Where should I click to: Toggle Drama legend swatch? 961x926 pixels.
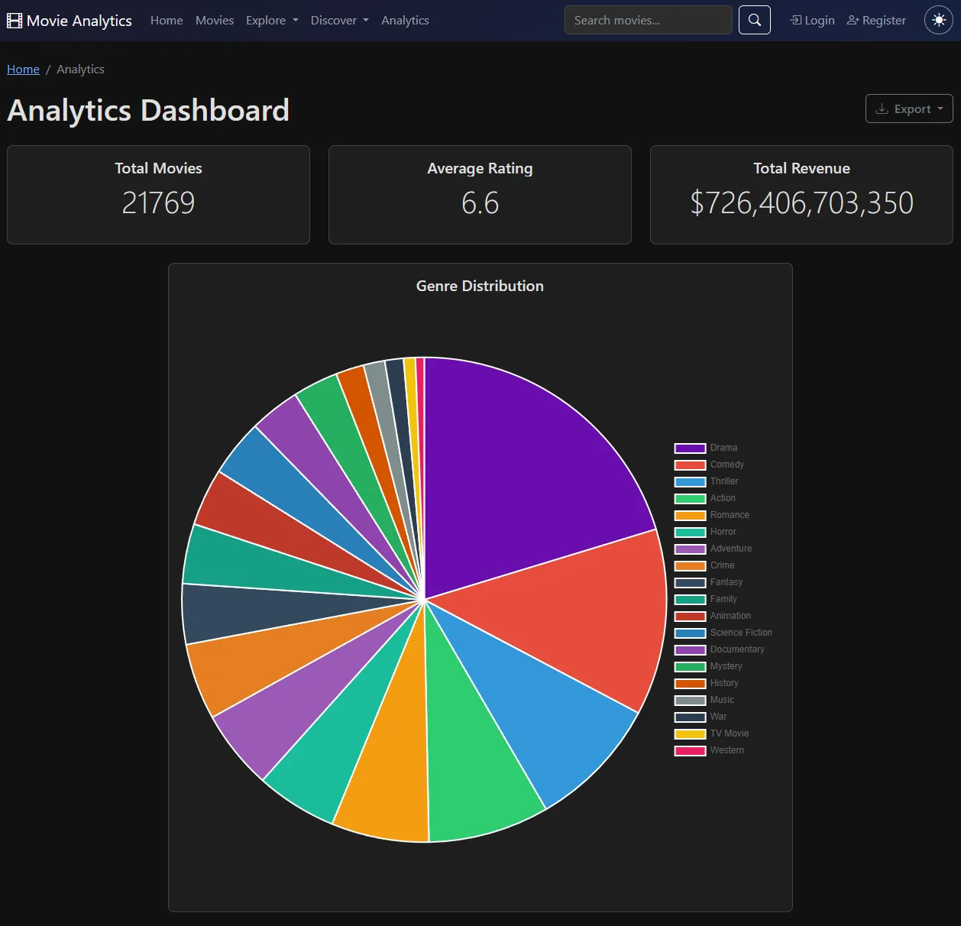click(690, 448)
